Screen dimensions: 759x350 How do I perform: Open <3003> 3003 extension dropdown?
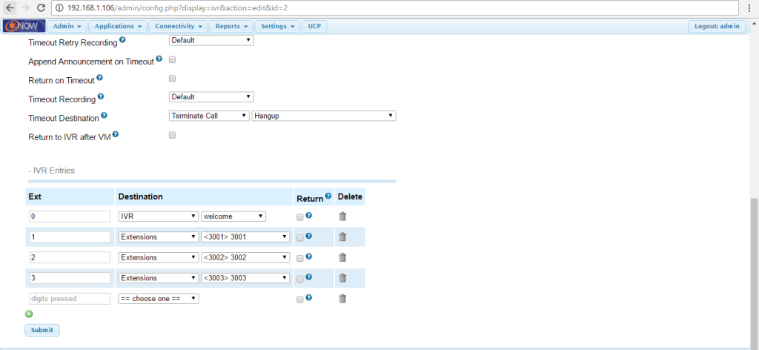245,278
